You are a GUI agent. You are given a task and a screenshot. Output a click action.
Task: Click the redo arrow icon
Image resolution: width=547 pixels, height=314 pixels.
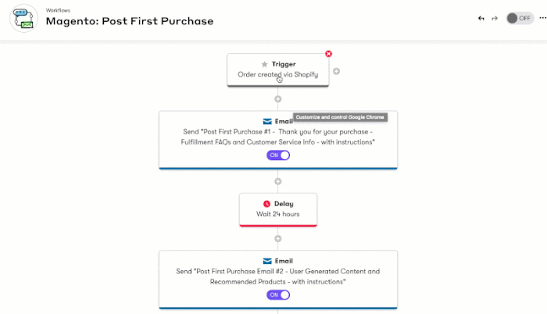coord(495,18)
